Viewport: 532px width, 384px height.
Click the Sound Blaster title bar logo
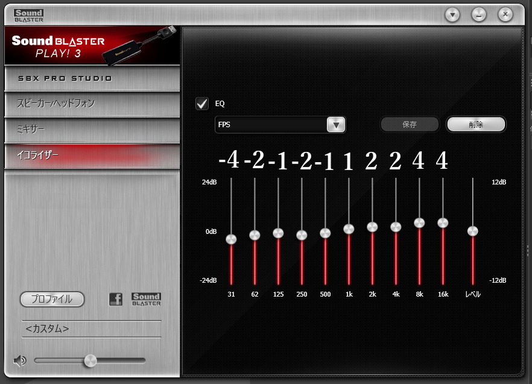point(29,16)
